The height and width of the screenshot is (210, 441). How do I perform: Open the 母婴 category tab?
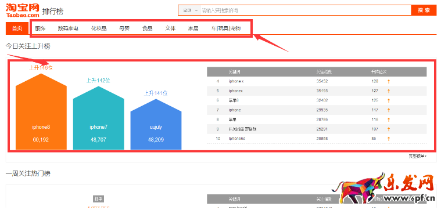pyautogui.click(x=124, y=28)
